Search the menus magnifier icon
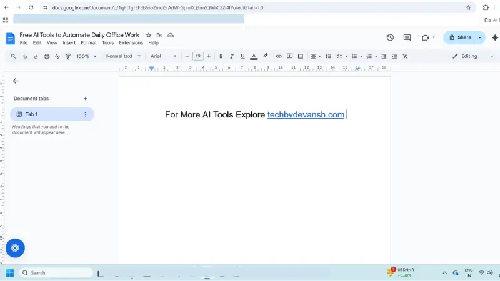Image resolution: width=500 pixels, height=281 pixels. pos(13,56)
